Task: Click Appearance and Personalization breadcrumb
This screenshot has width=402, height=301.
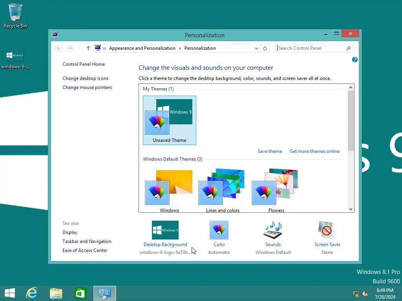Action: coord(142,48)
